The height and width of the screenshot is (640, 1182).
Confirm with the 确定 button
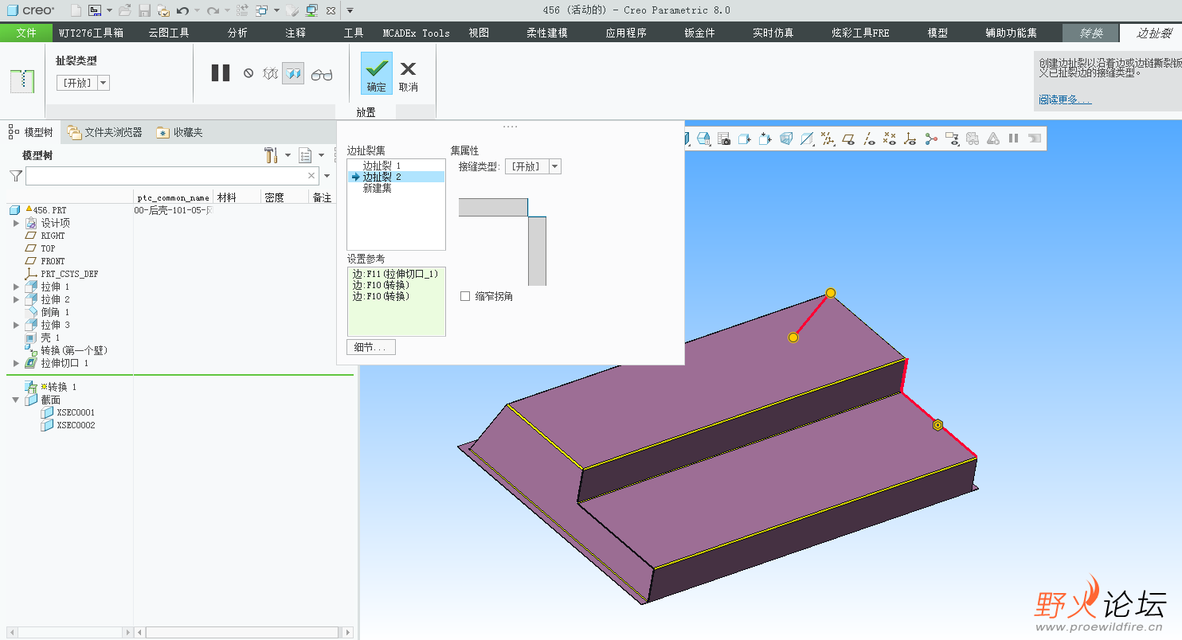377,73
